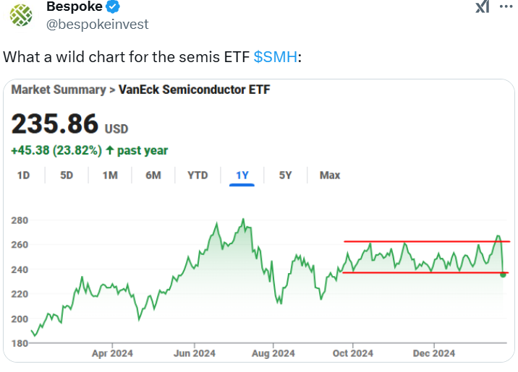Click the chart peak near Aug 2024
The width and height of the screenshot is (518, 372).
[244, 220]
